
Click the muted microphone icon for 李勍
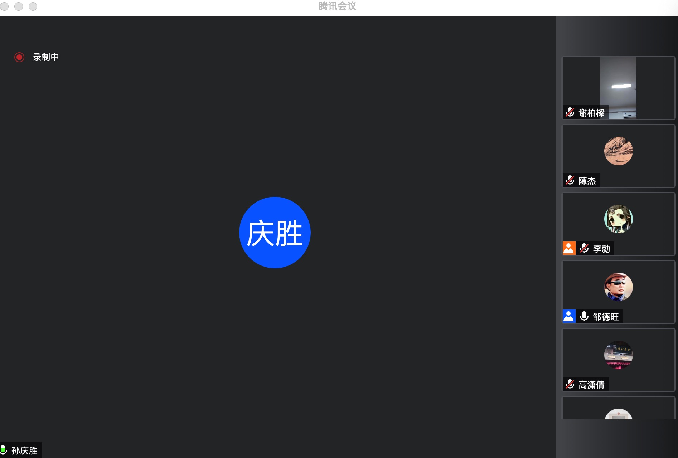coord(584,248)
